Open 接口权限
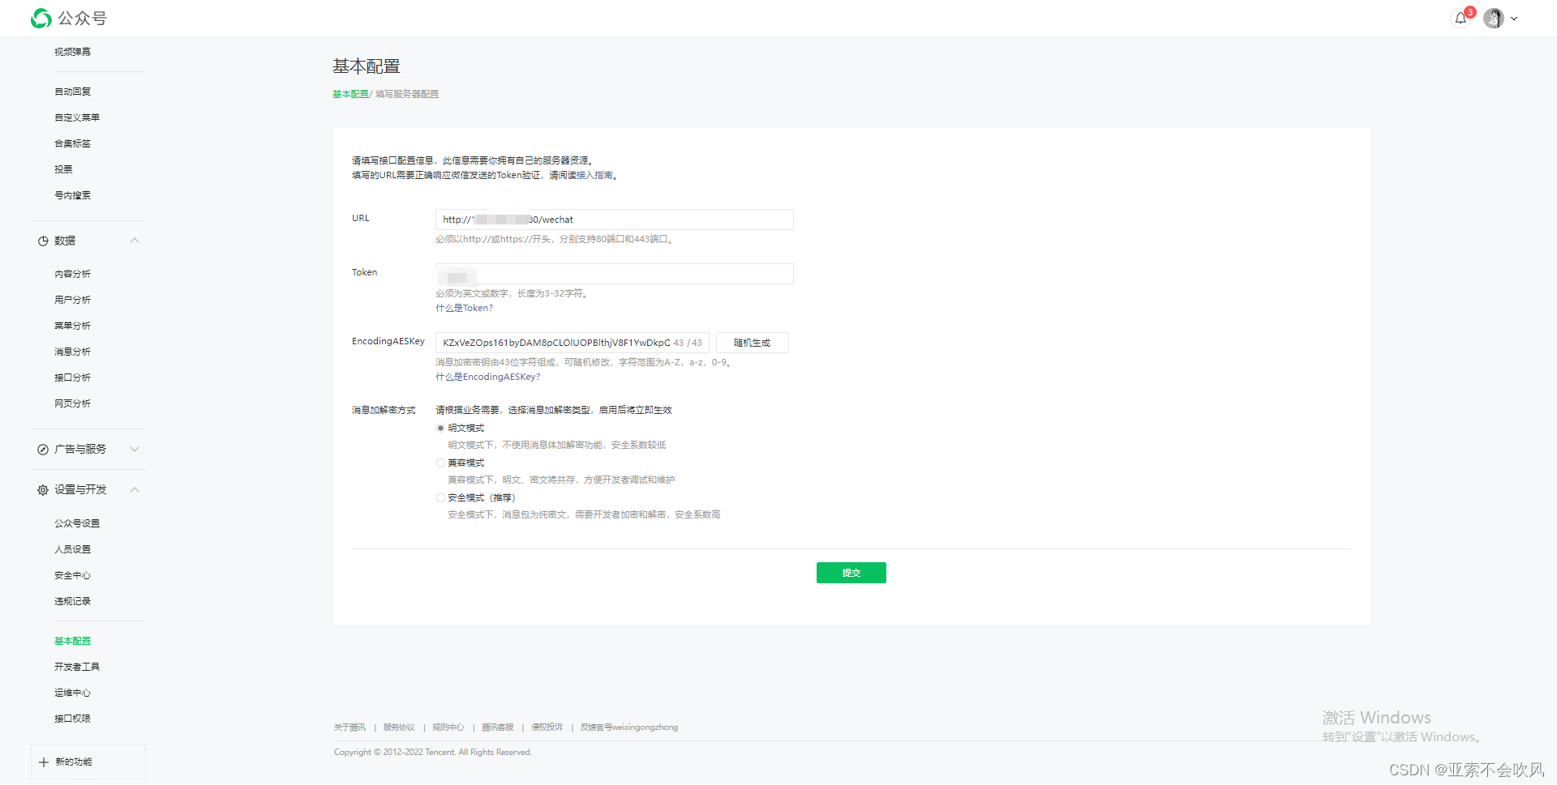1557x785 pixels. click(x=72, y=719)
